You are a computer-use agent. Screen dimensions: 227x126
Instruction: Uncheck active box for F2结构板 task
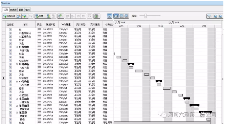(10, 61)
